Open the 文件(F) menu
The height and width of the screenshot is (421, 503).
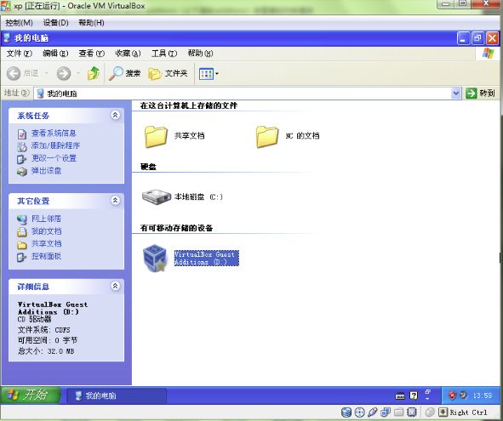pos(20,54)
